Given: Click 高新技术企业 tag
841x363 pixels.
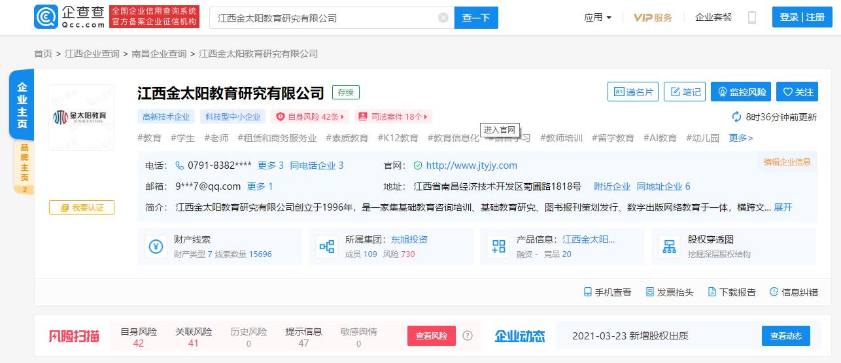Looking at the screenshot, I should click(x=166, y=117).
